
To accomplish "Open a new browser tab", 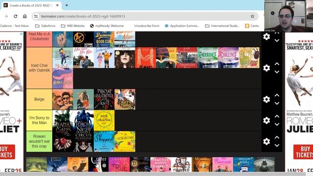I will (x=67, y=5).
